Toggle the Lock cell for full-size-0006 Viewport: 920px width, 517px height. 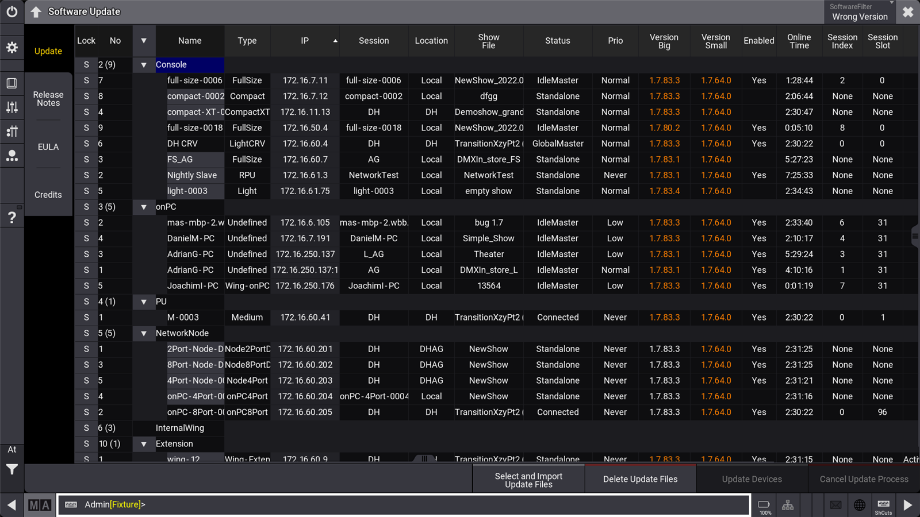[x=86, y=80]
